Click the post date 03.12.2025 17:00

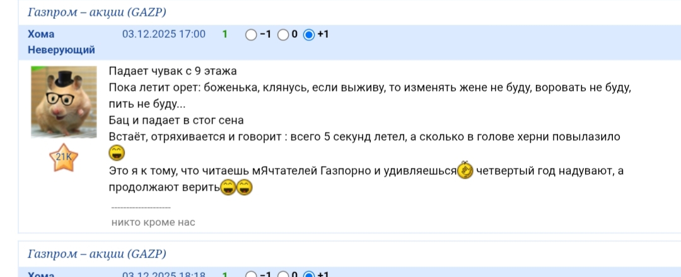click(164, 34)
